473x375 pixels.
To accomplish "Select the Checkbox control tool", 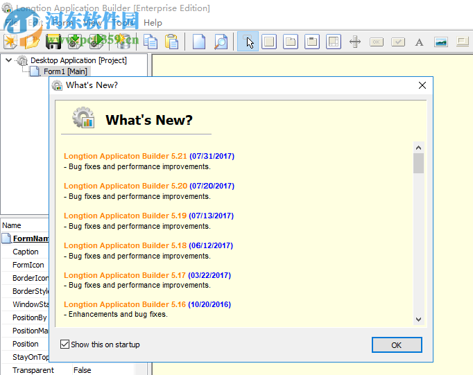I will point(398,42).
